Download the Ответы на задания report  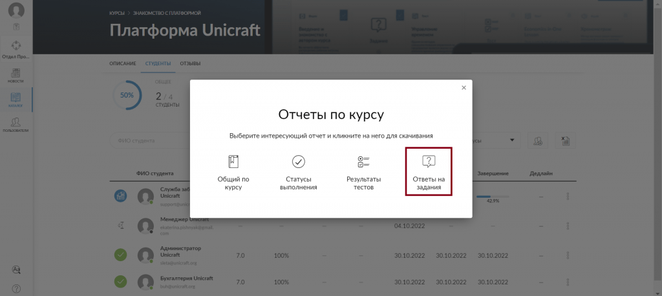click(x=429, y=171)
